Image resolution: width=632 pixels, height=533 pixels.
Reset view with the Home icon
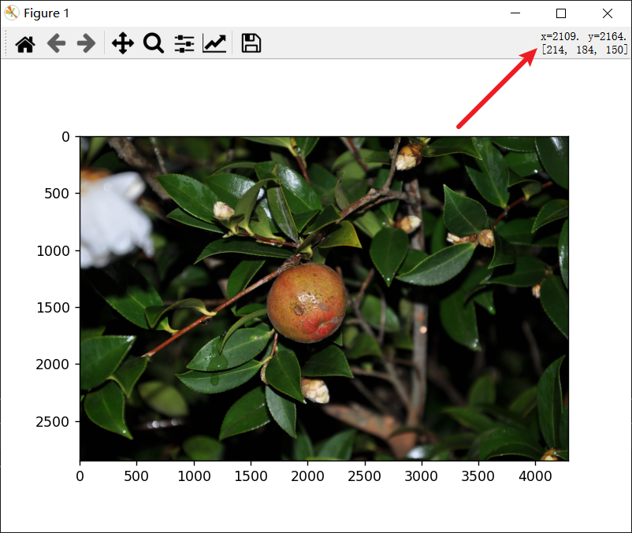(x=25, y=43)
